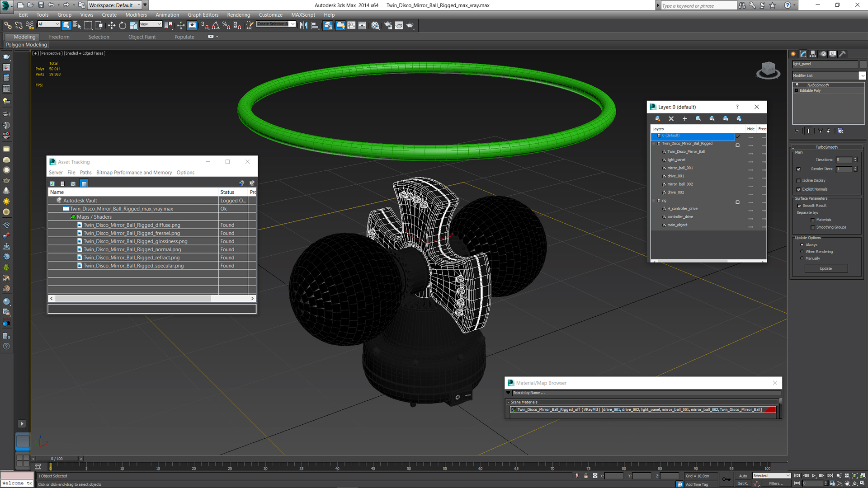Open Render Setup teapot icon
The image size is (868, 488).
[388, 25]
